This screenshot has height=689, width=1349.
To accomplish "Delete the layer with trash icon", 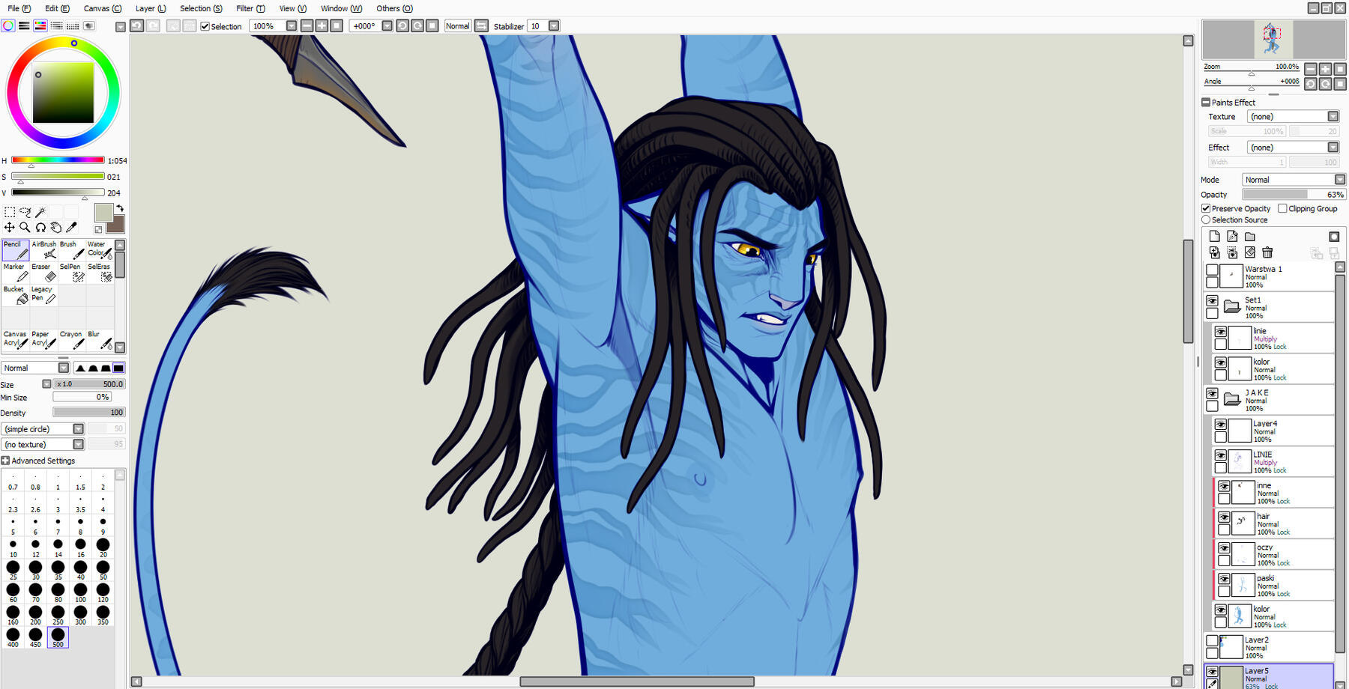I will [1267, 253].
